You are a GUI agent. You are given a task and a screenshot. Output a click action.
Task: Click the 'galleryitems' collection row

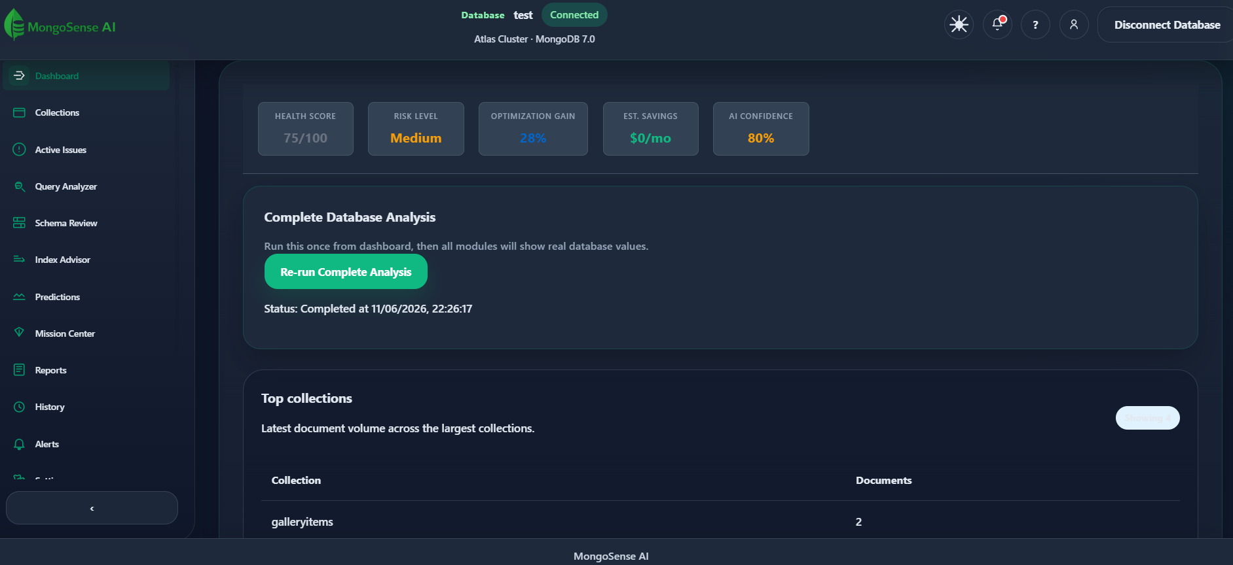(x=720, y=522)
